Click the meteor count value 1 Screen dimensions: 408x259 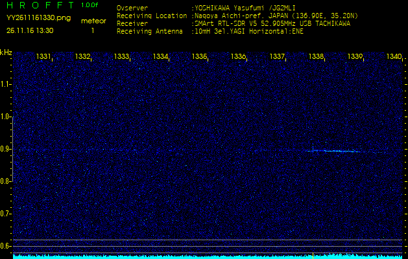click(x=93, y=30)
